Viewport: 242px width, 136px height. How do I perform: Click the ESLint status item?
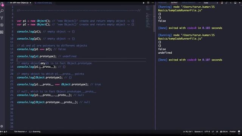pyautogui.click(x=224, y=131)
